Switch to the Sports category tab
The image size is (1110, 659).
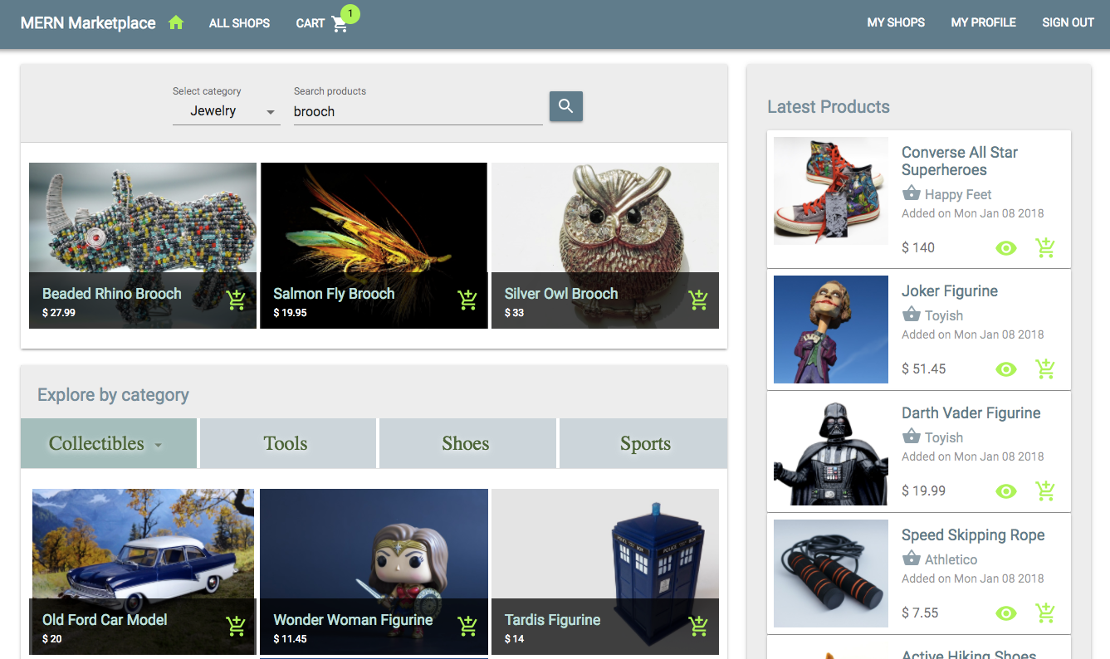click(644, 443)
